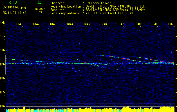Click the Ogaki, Gifu, JAPAN location text
Viewport: 177px width, 112px height.
click(x=116, y=6)
